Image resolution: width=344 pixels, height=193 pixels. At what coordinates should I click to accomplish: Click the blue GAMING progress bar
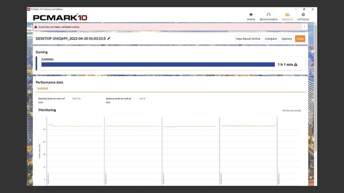[158, 65]
